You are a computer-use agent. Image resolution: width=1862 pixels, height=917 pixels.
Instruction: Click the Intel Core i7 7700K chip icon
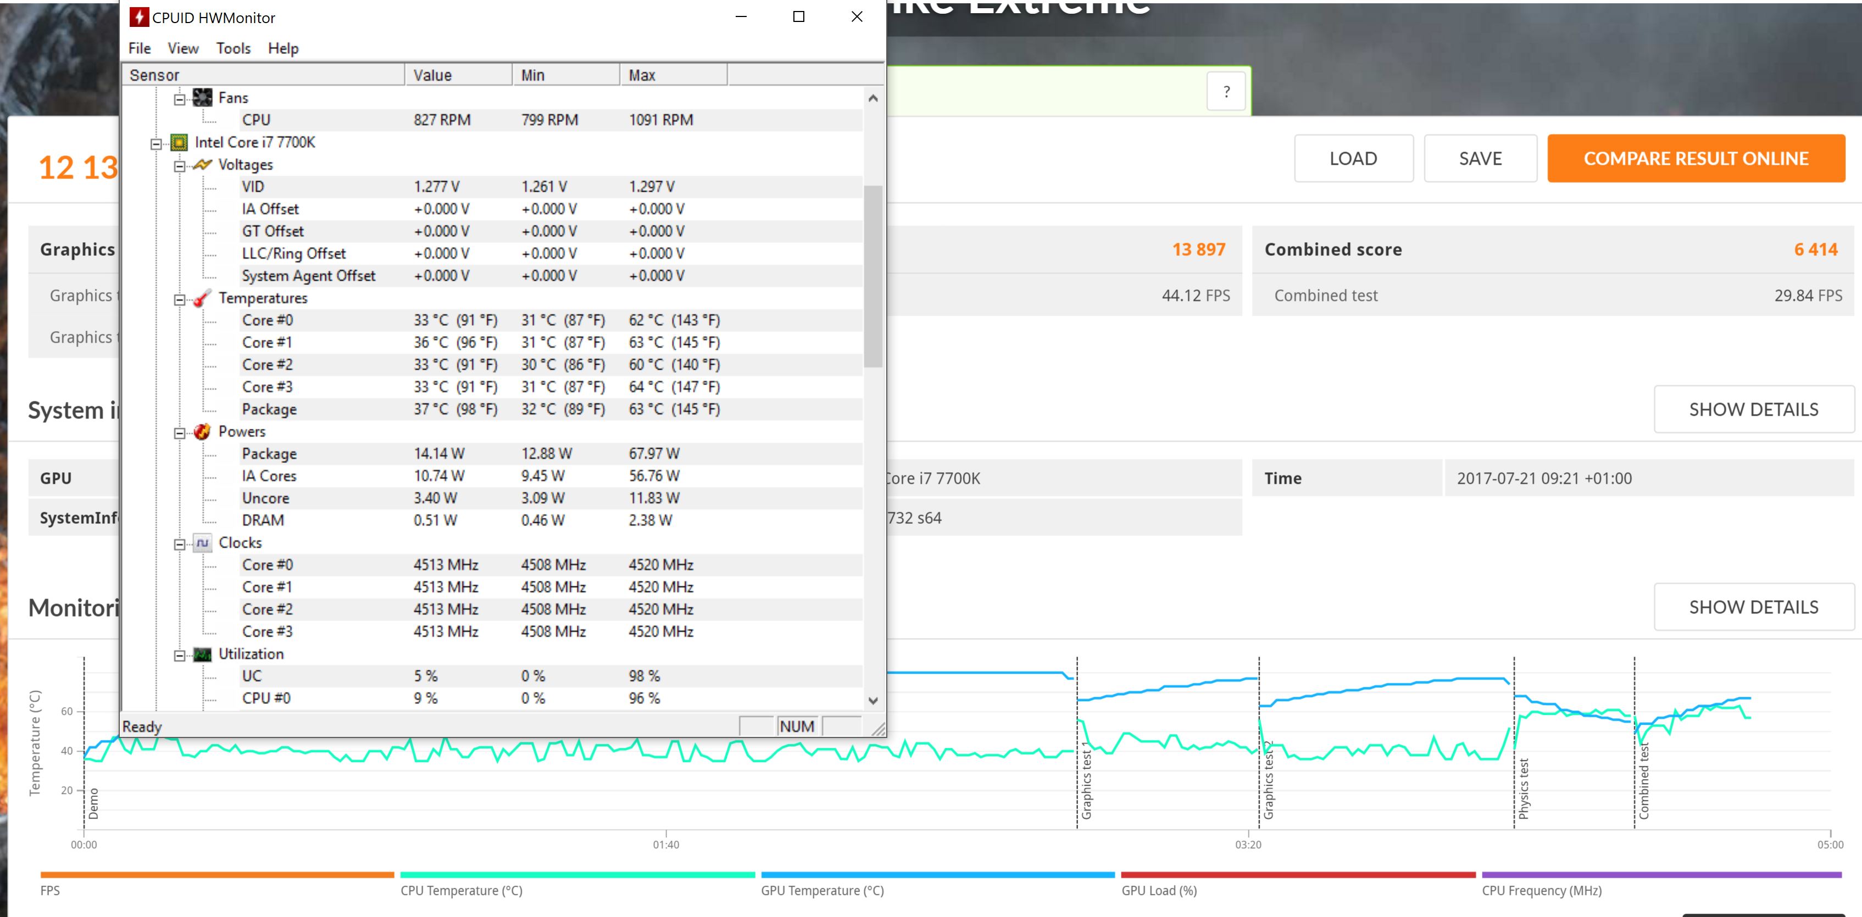(179, 142)
